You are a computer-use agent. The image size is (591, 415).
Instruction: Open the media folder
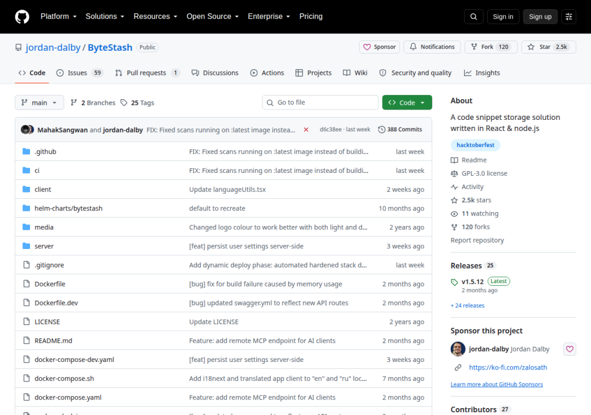pyautogui.click(x=44, y=227)
